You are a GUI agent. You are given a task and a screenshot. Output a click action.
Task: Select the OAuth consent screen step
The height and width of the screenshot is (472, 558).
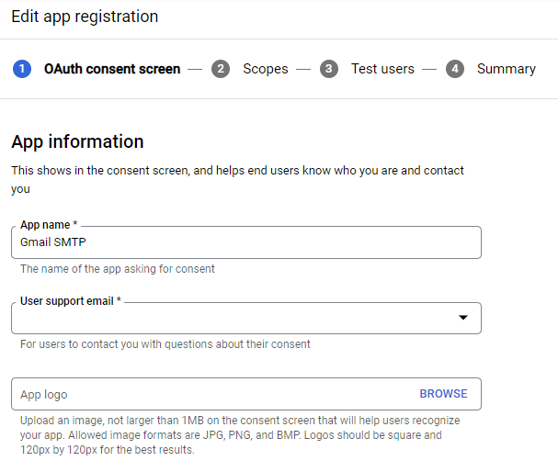click(x=112, y=69)
